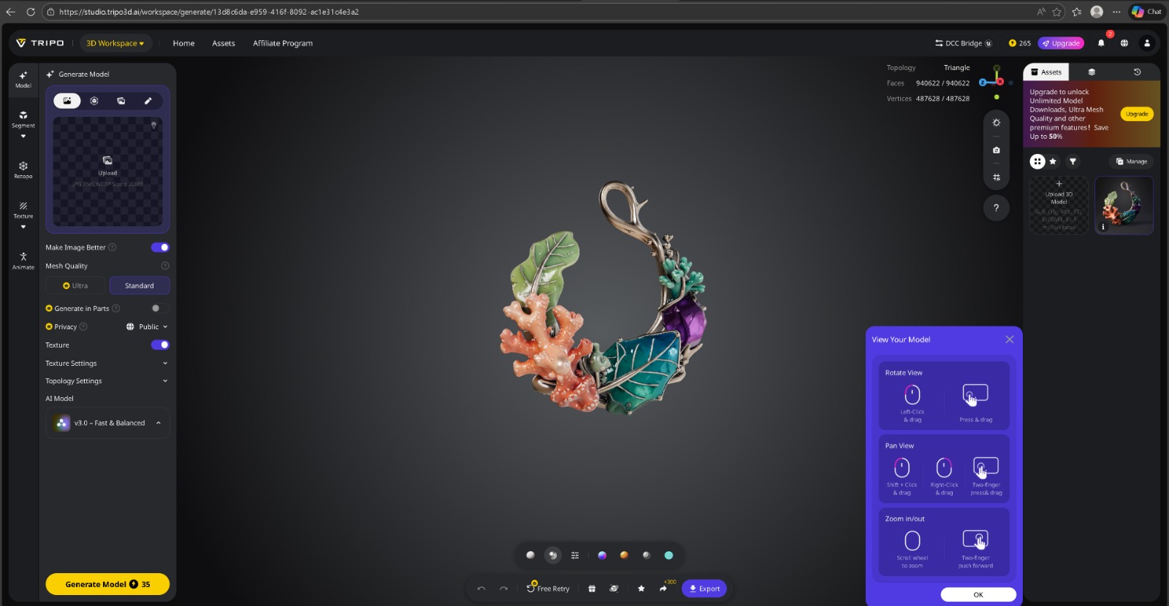Enable Generate in Parts toggle
This screenshot has height=606, width=1169.
tap(159, 308)
